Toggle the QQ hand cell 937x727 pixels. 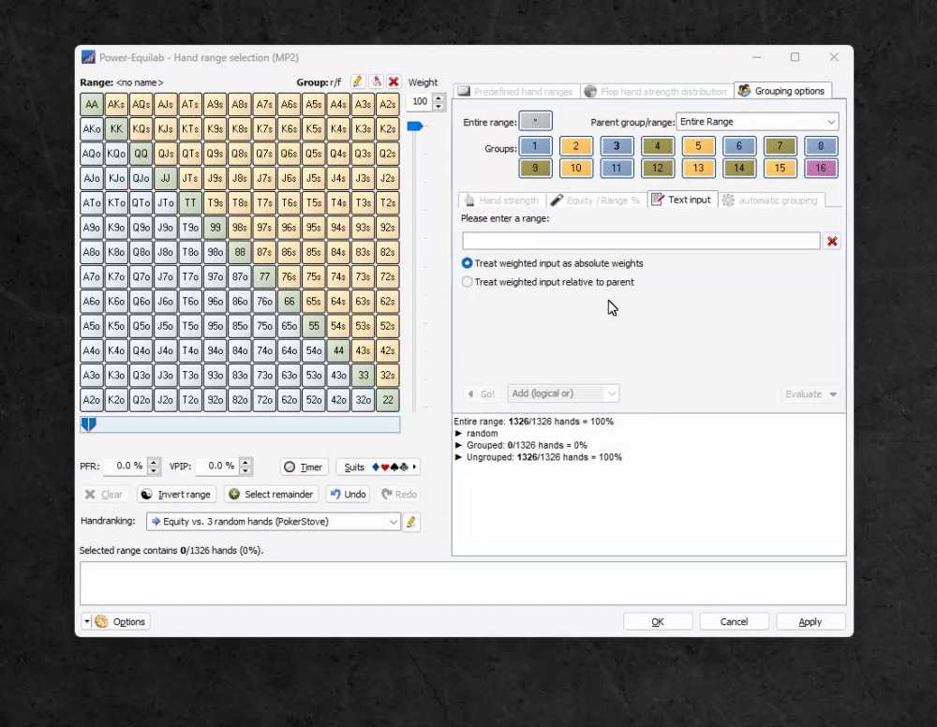click(141, 154)
